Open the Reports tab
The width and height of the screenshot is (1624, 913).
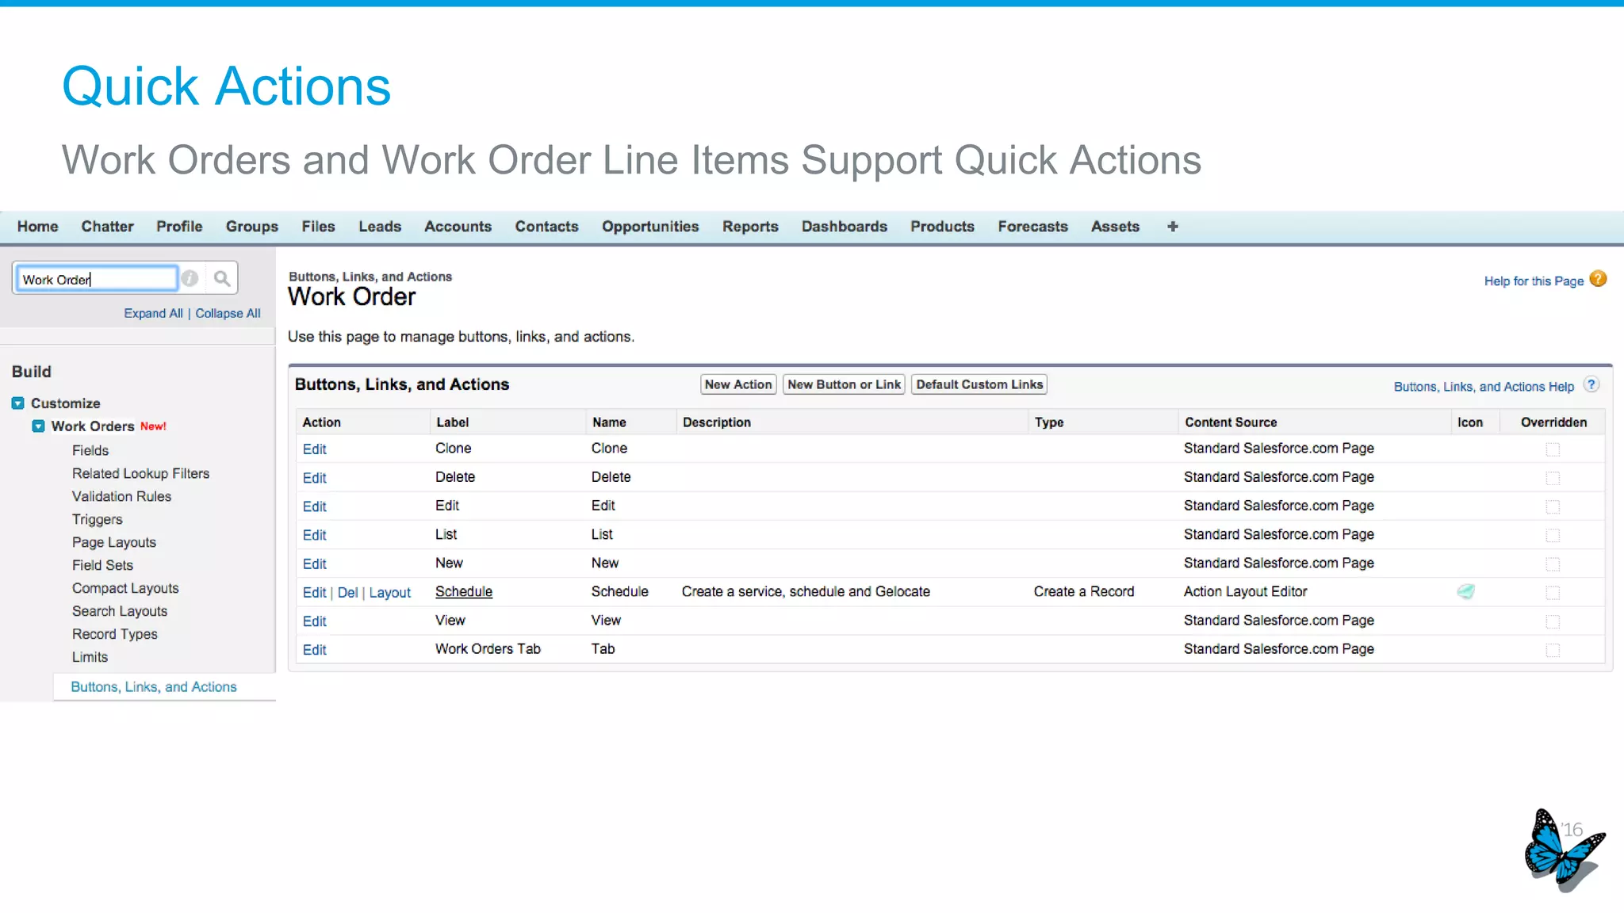tap(750, 227)
